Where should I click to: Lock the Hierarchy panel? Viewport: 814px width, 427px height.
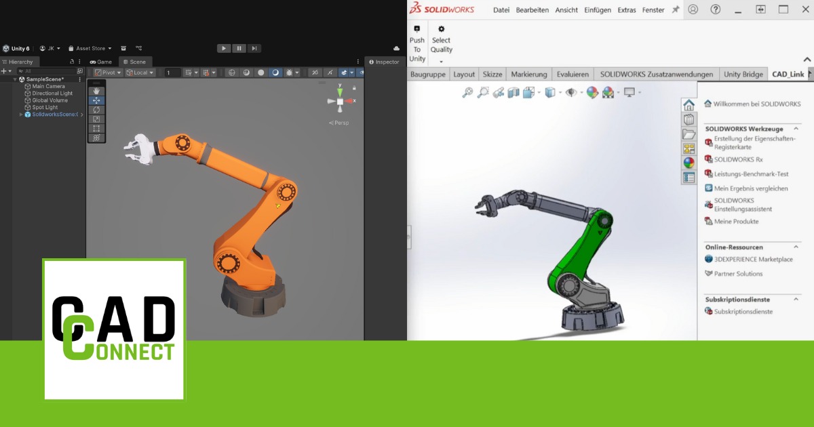click(72, 62)
